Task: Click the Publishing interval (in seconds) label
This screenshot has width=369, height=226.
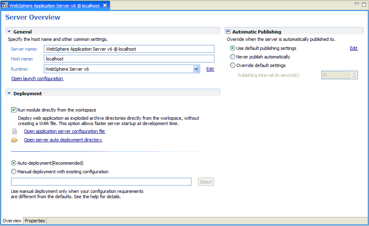Action: pos(269,75)
